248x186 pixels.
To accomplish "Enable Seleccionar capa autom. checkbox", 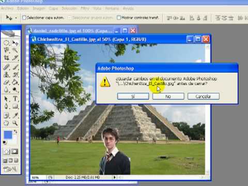I will [24, 18].
